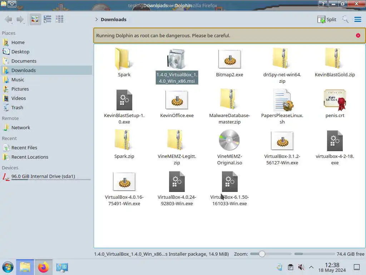Toggle Split view

click(327, 19)
